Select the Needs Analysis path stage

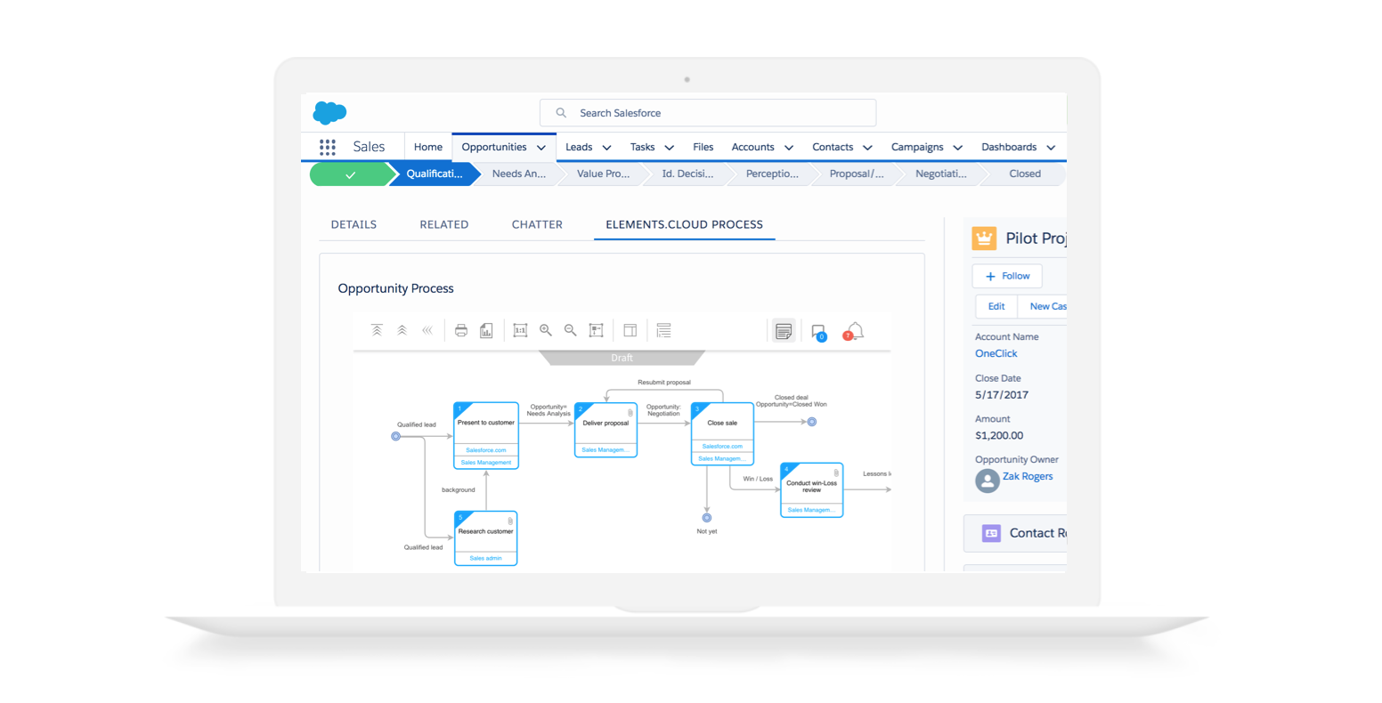pyautogui.click(x=518, y=174)
